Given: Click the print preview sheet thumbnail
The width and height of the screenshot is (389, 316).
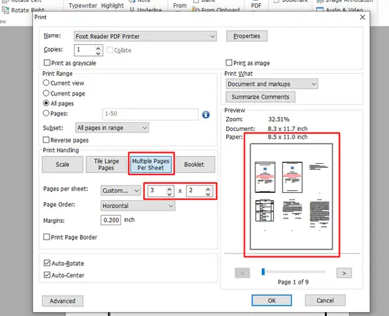Looking at the screenshot, I should coord(291,196).
